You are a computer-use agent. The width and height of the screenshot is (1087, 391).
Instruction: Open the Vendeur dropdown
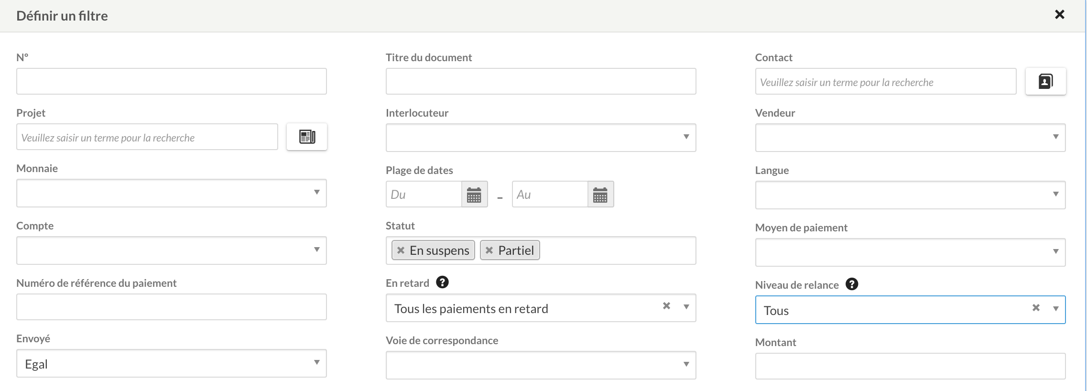coord(910,138)
